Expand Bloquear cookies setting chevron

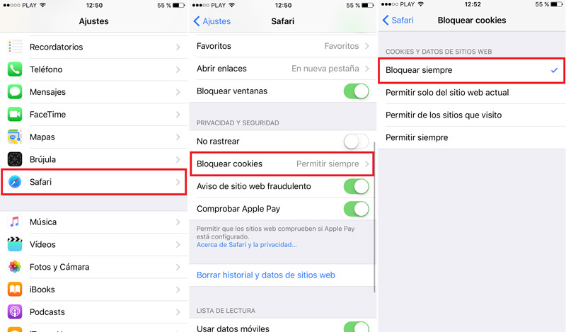(x=367, y=164)
